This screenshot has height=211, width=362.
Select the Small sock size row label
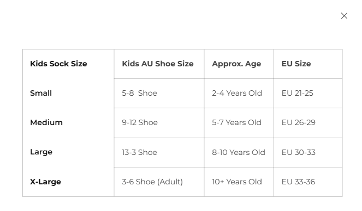click(41, 93)
